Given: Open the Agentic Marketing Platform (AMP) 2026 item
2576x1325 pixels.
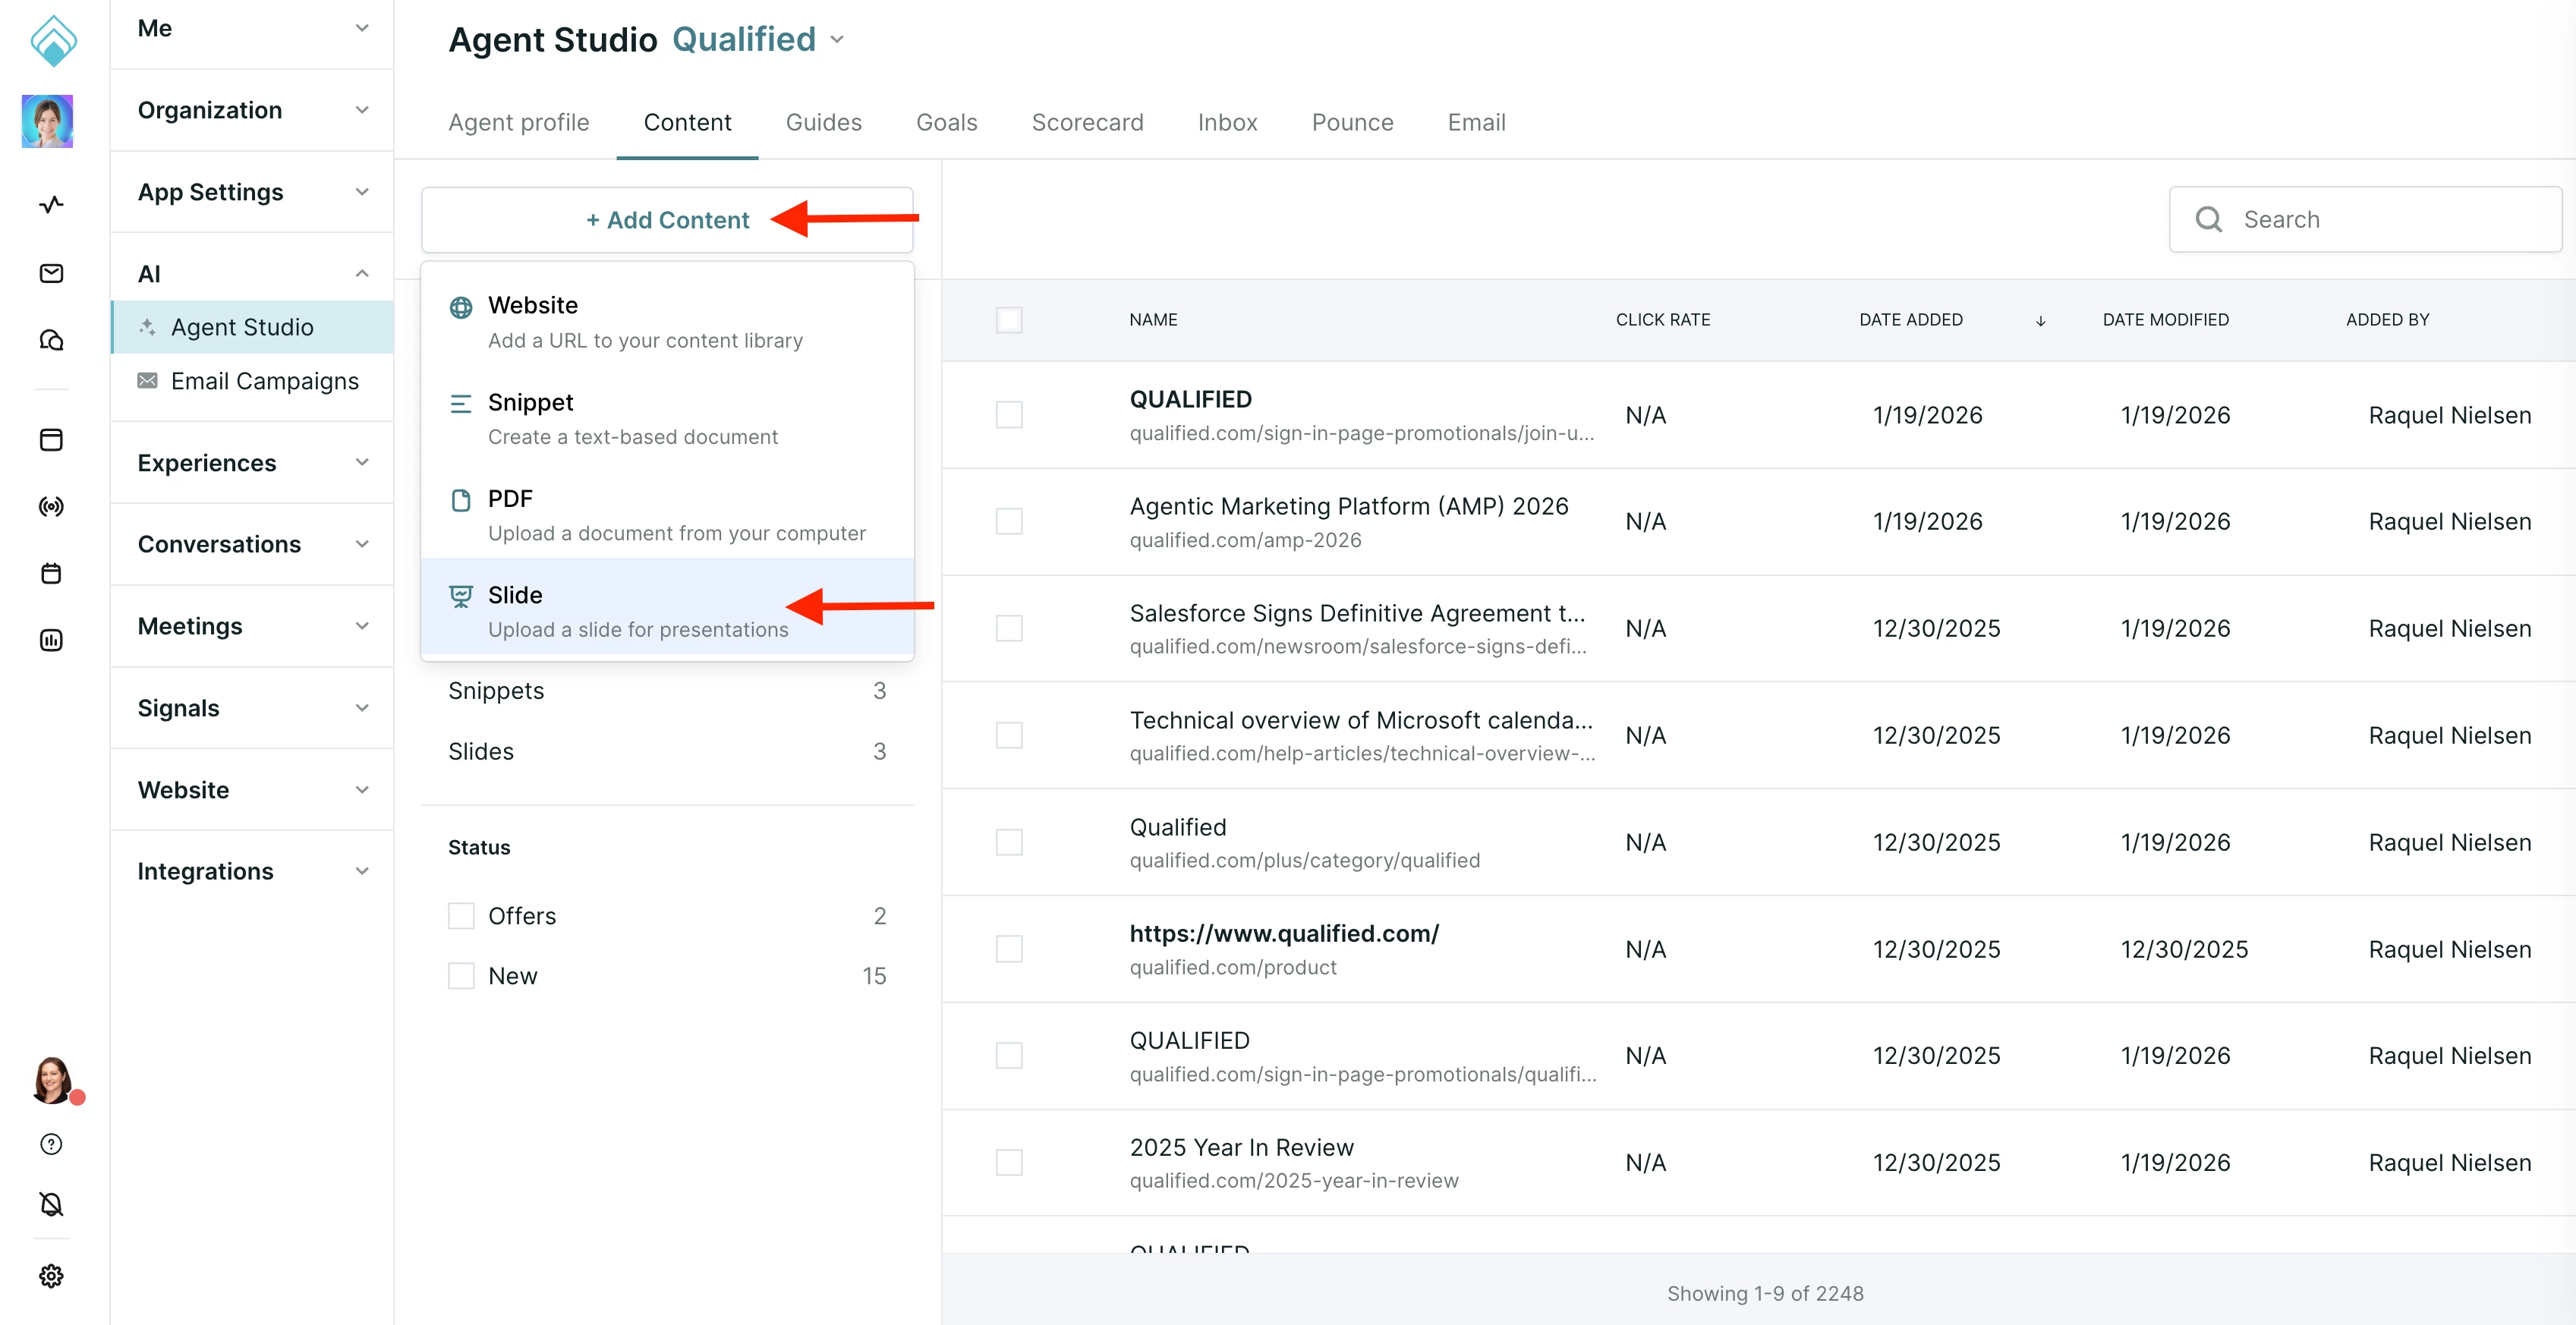Looking at the screenshot, I should click(x=1349, y=506).
